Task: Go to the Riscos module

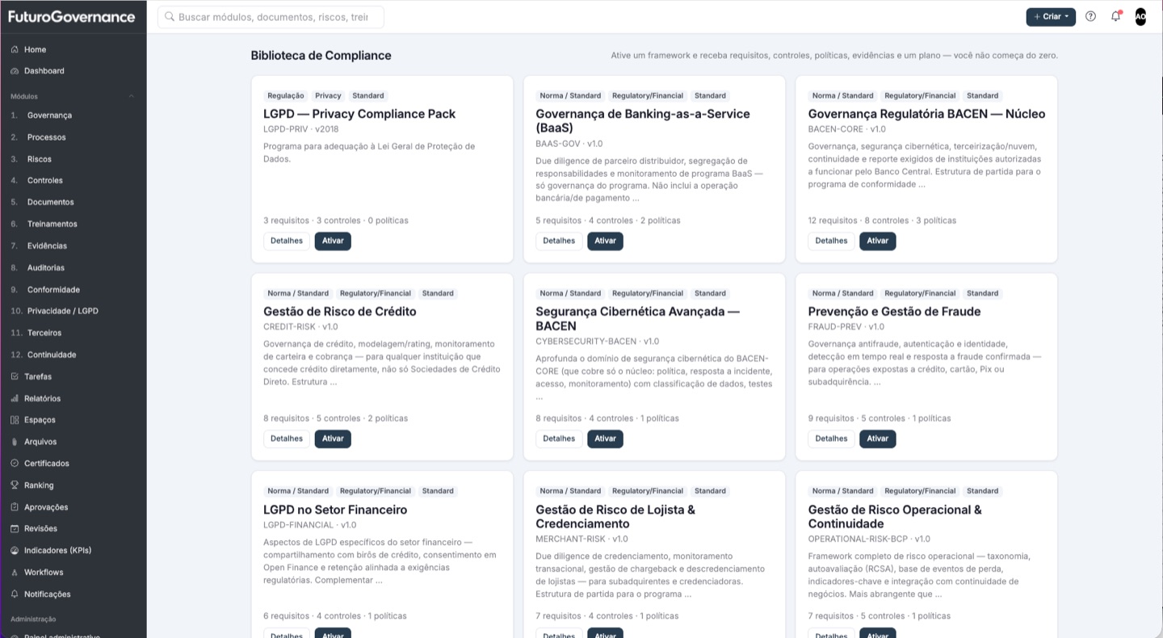Action: tap(39, 159)
